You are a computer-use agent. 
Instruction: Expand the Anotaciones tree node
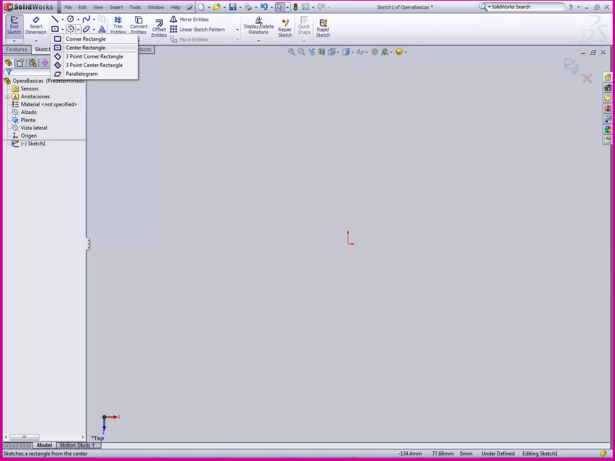pos(7,97)
